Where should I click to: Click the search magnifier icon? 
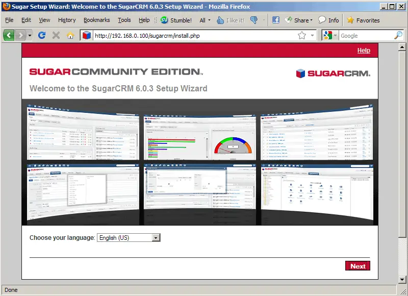point(398,35)
